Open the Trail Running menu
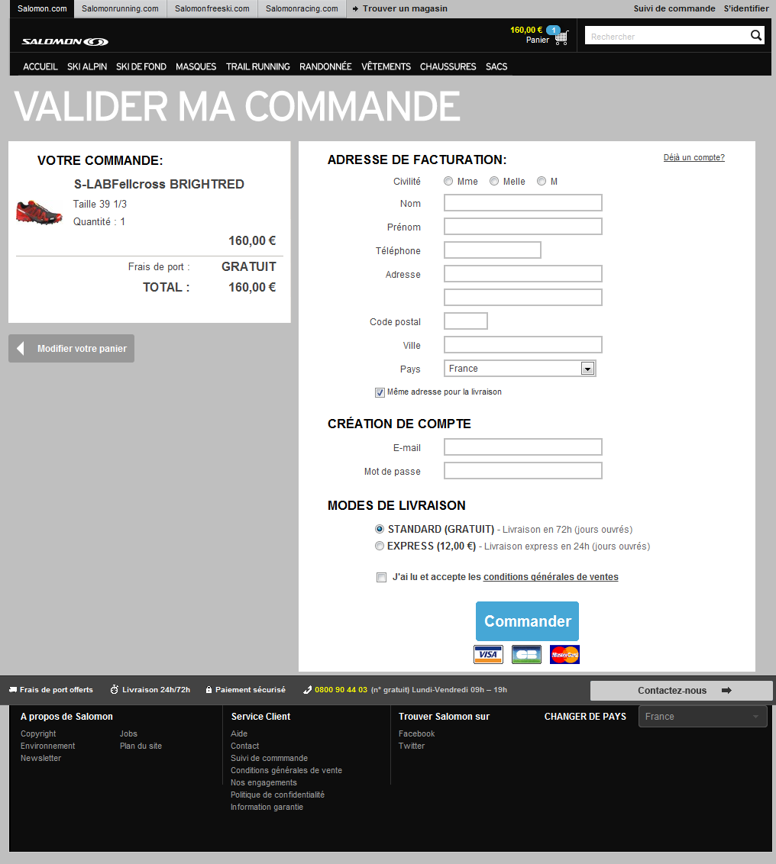The image size is (776, 864). [x=258, y=66]
